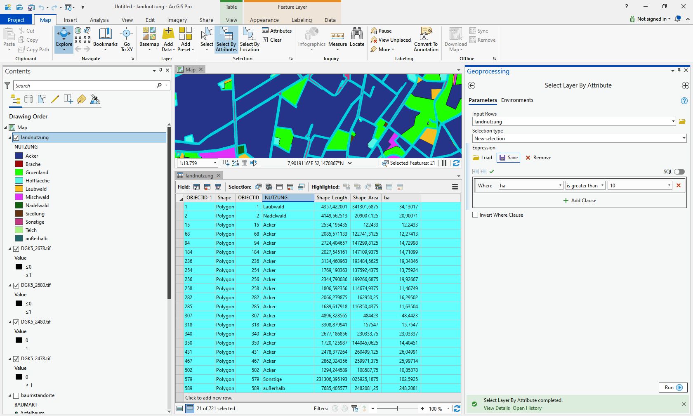The width and height of the screenshot is (693, 416).
Task: Click the Measure tool
Action: [337, 40]
